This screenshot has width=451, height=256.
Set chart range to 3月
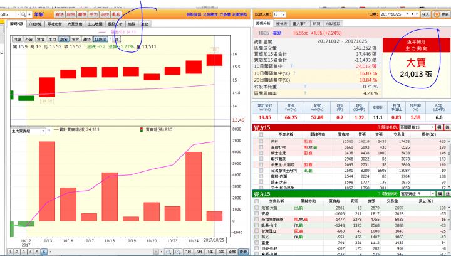(189, 252)
